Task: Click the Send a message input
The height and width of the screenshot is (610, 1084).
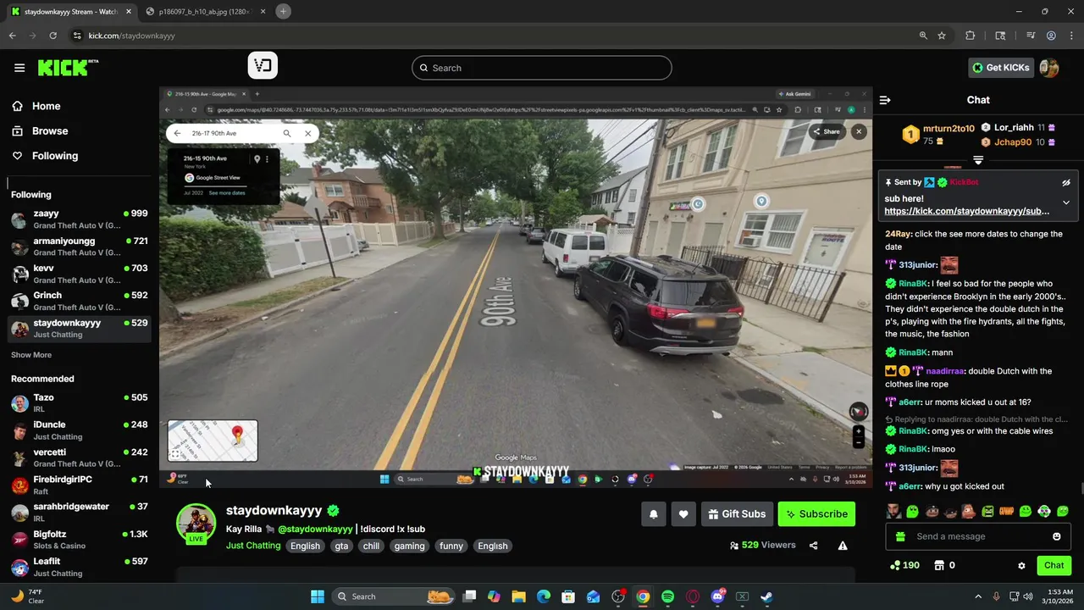Action: (x=978, y=536)
